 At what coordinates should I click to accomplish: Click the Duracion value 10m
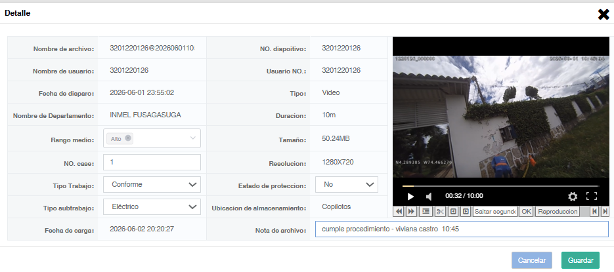pyautogui.click(x=329, y=115)
